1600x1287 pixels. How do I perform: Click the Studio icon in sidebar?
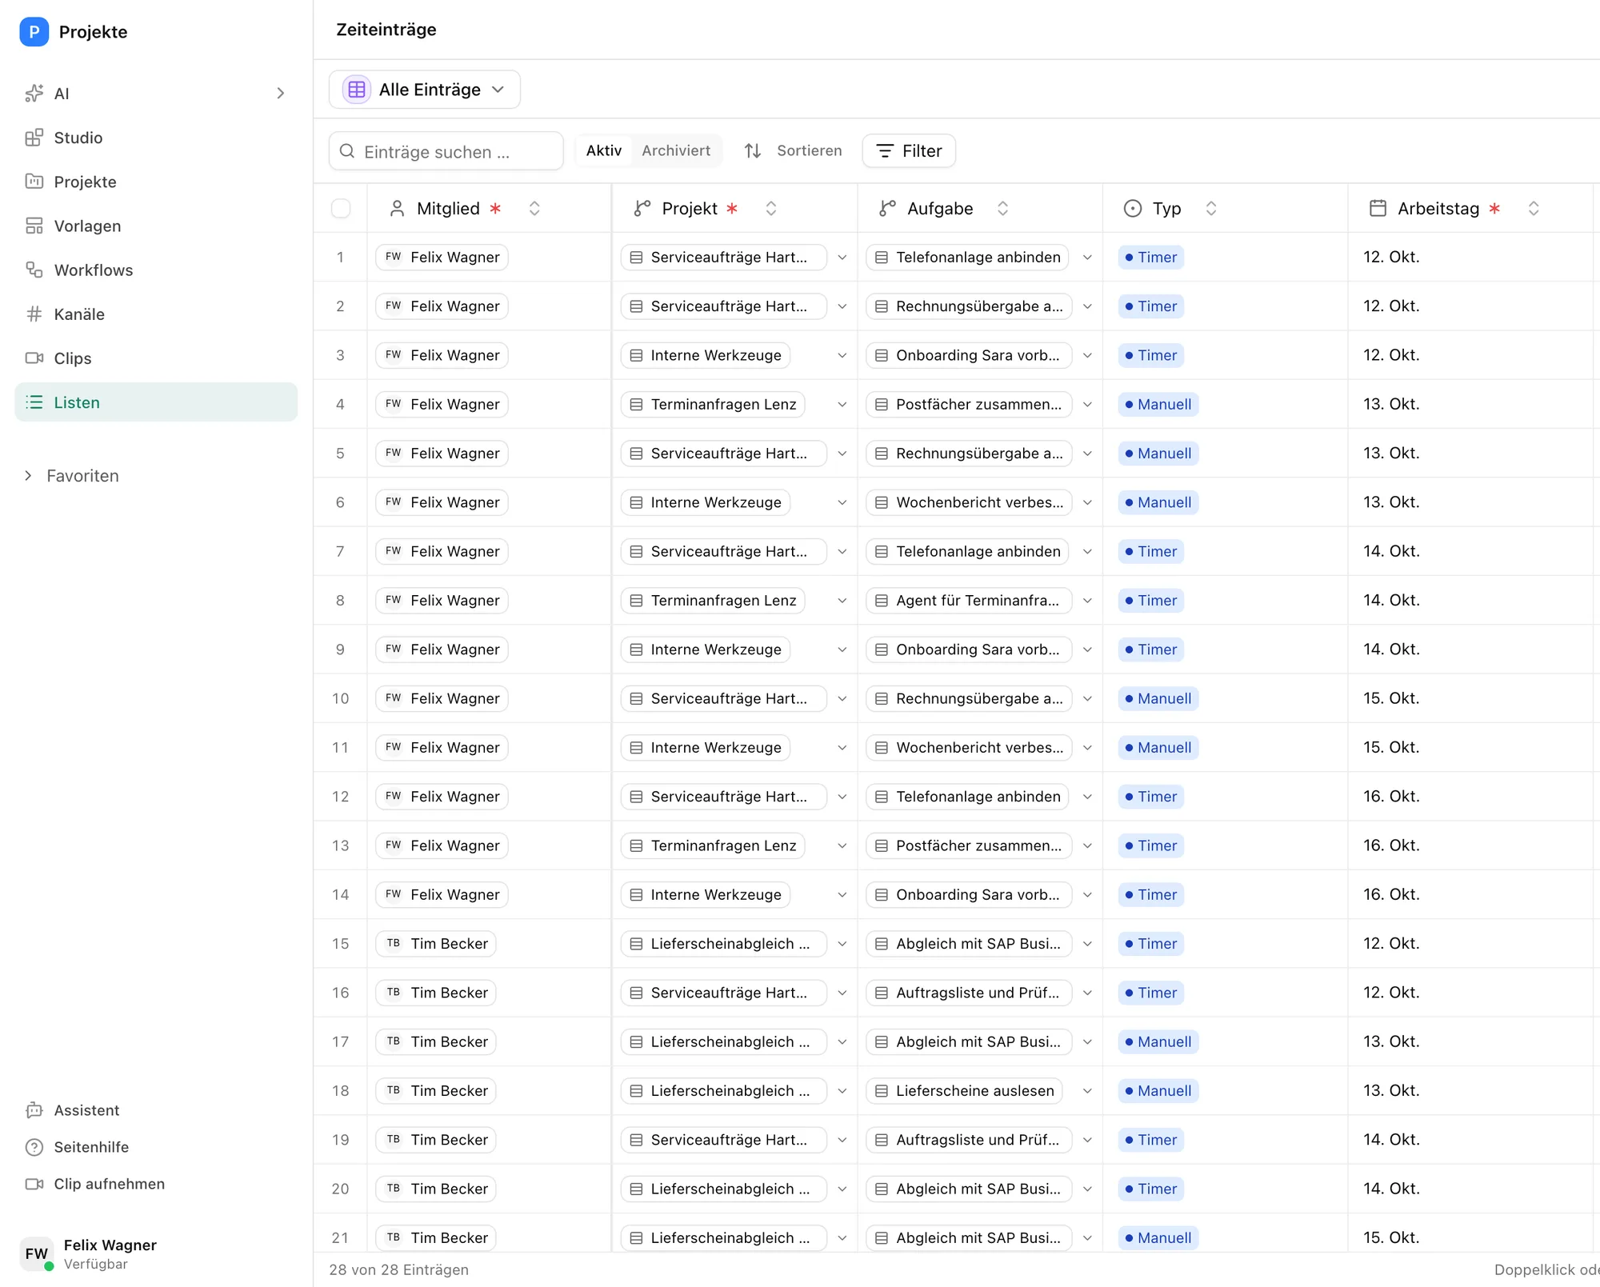[x=34, y=138]
